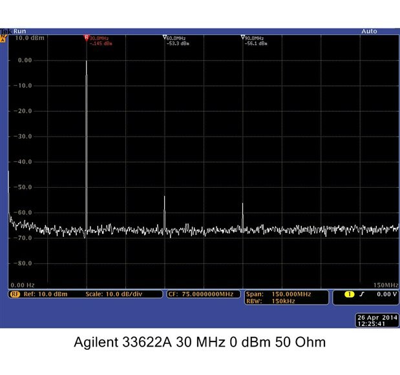
Task: Click the orange channel indicator at top-left corner
Action: point(3,39)
